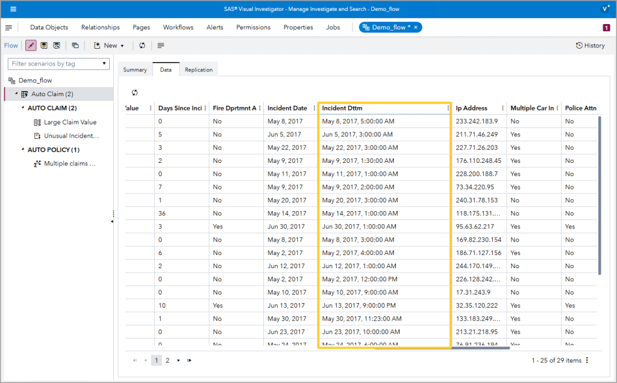The image size is (617, 383).
Task: Select Large Claim Value scenario in tree
Action: [x=70, y=122]
